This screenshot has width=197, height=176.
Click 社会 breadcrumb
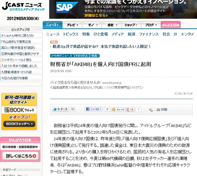point(94,56)
